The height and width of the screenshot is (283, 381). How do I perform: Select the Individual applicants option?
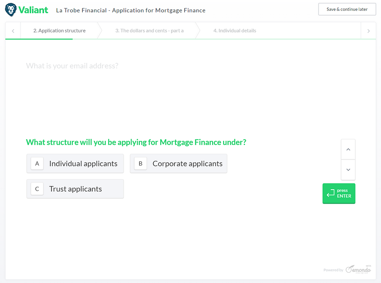click(x=83, y=164)
